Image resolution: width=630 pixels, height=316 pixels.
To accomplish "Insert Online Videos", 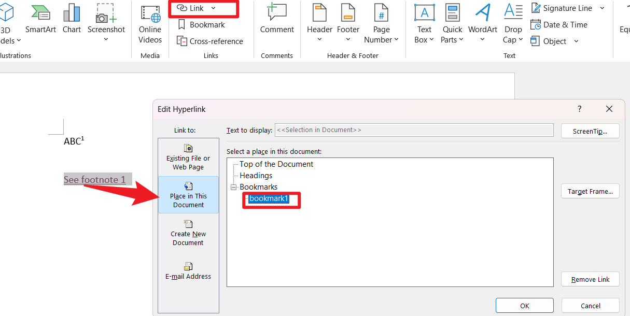I will [x=150, y=24].
